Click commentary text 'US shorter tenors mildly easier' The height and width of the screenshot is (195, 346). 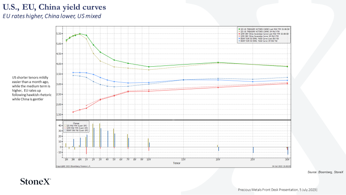32,88
